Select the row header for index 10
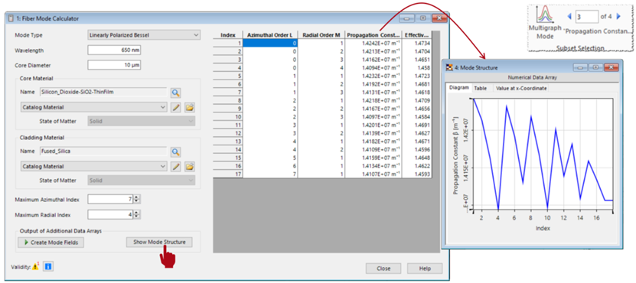This screenshot has height=283, width=636. [x=227, y=117]
